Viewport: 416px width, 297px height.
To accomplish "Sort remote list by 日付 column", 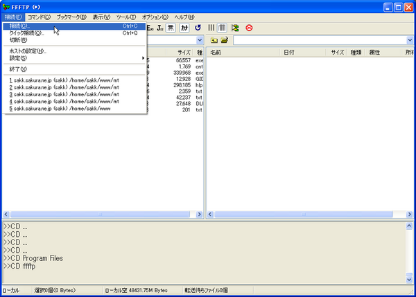I will pyautogui.click(x=303, y=53).
